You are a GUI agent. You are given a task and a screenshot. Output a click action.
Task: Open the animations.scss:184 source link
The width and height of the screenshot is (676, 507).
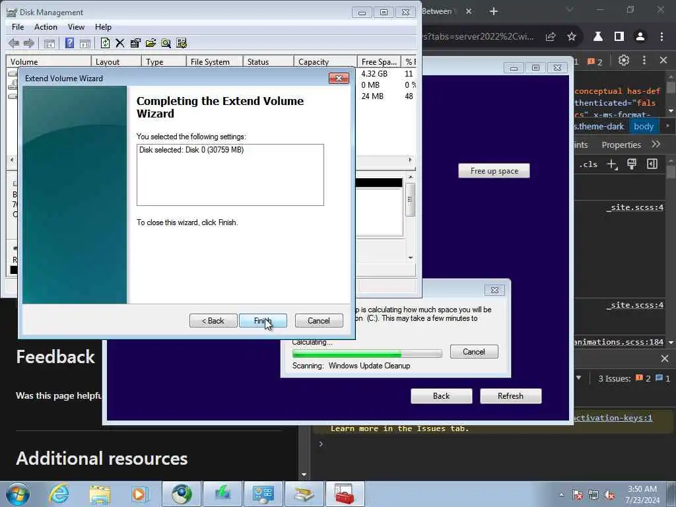point(619,342)
